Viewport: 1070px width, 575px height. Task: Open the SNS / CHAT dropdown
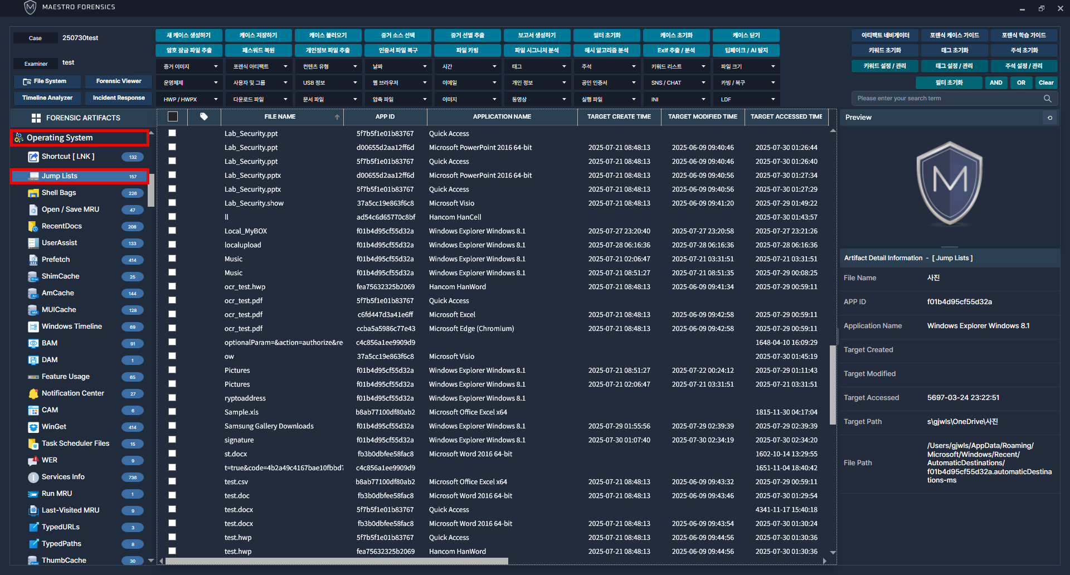678,83
